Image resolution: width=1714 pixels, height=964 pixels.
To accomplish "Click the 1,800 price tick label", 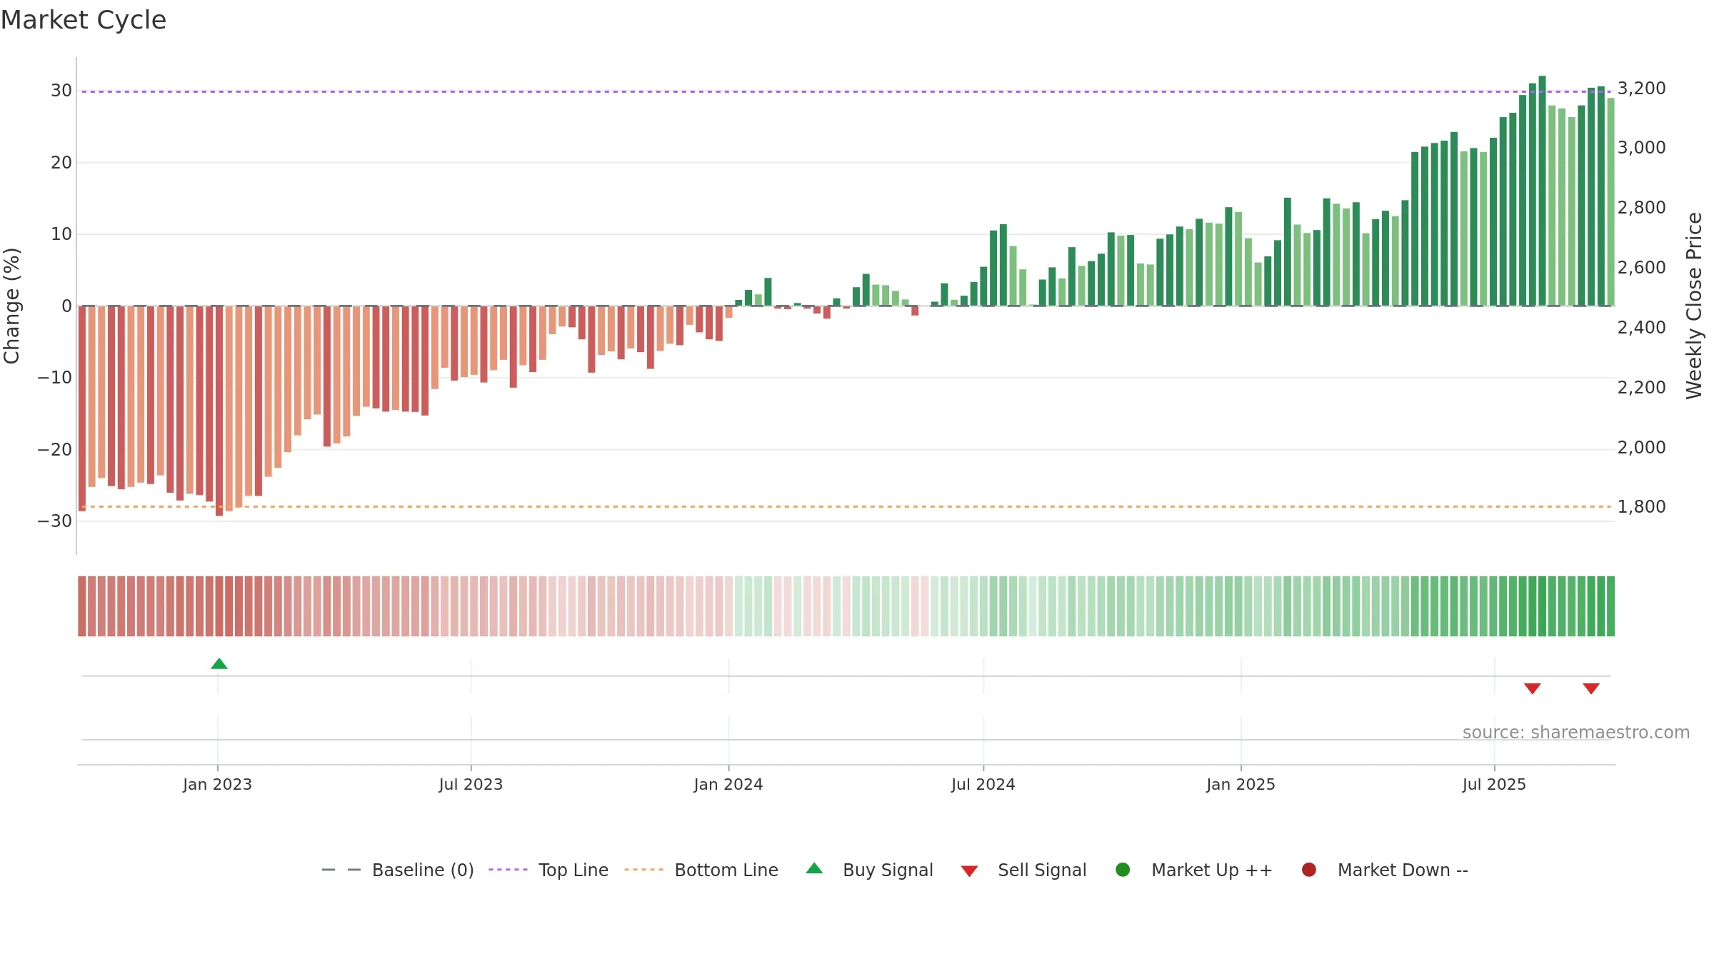I will [x=1642, y=507].
